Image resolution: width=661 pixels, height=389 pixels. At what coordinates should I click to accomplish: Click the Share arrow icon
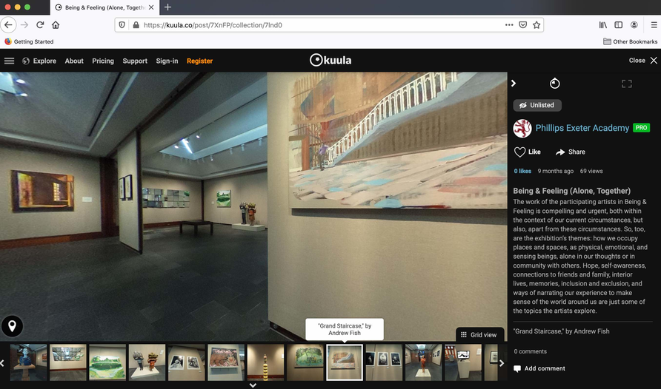point(561,152)
